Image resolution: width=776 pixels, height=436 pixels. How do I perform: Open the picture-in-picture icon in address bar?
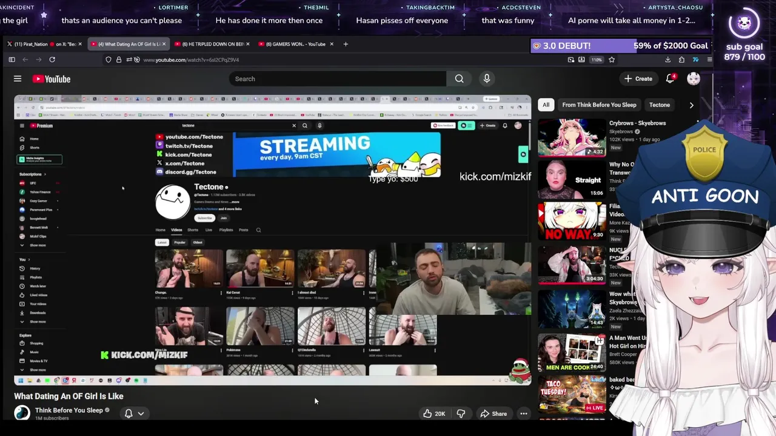571,59
